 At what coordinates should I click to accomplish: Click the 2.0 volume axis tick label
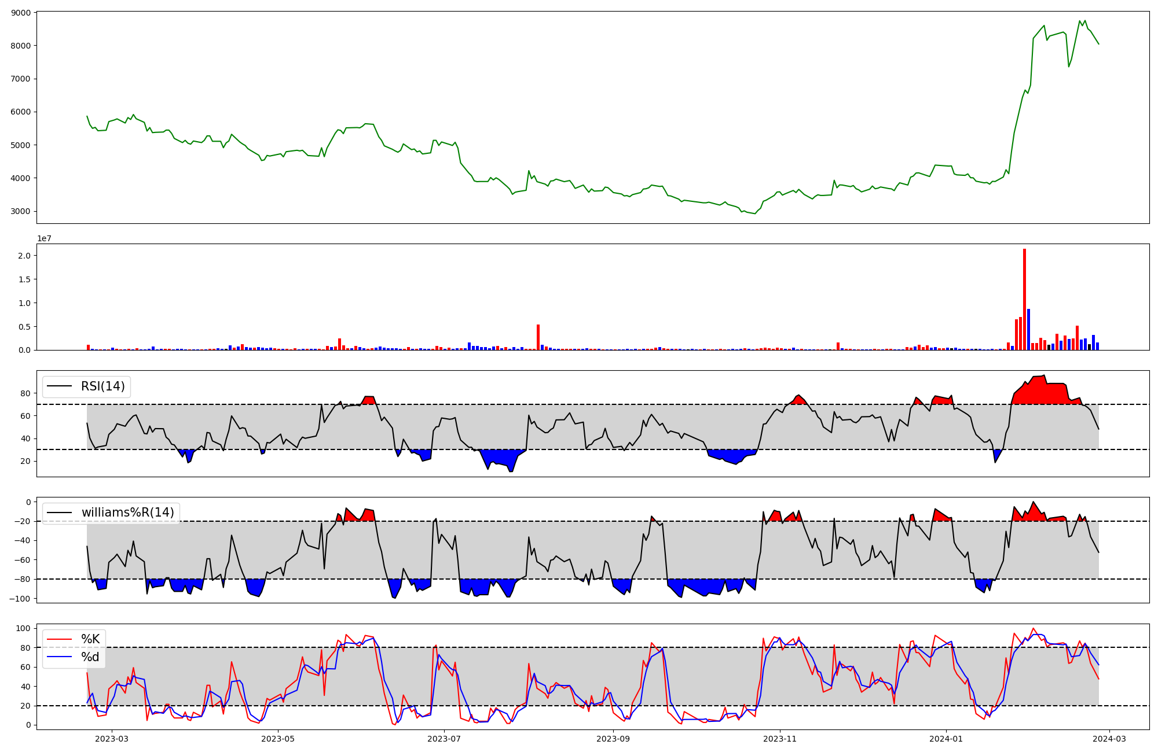pos(24,256)
